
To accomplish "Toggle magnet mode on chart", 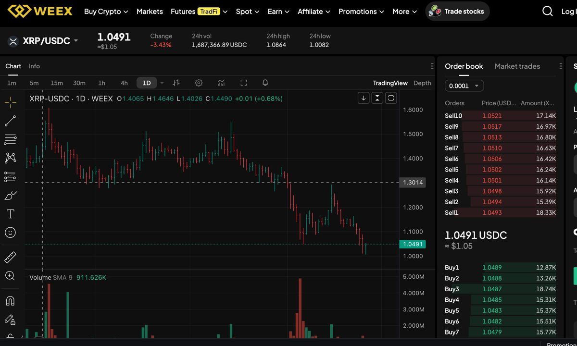I will pyautogui.click(x=10, y=301).
